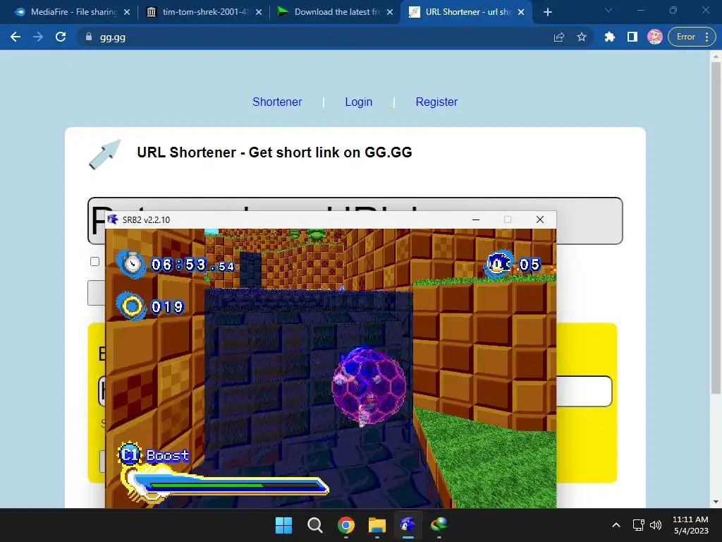Open the tab search dropdown chevron
This screenshot has width=722, height=542.
(x=608, y=10)
